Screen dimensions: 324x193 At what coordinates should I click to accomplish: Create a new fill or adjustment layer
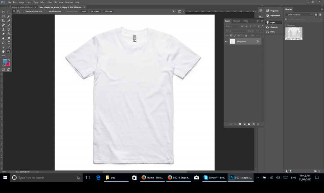point(245,124)
